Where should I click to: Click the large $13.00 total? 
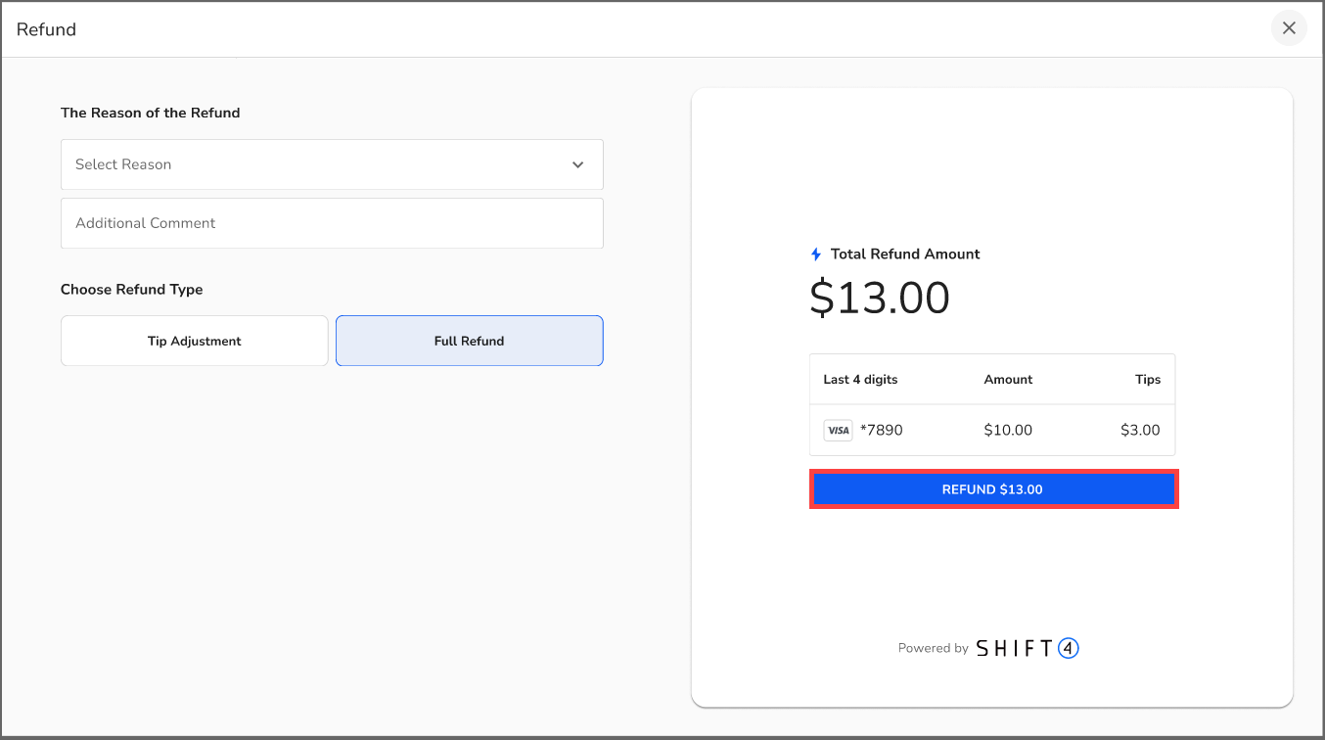tap(880, 299)
